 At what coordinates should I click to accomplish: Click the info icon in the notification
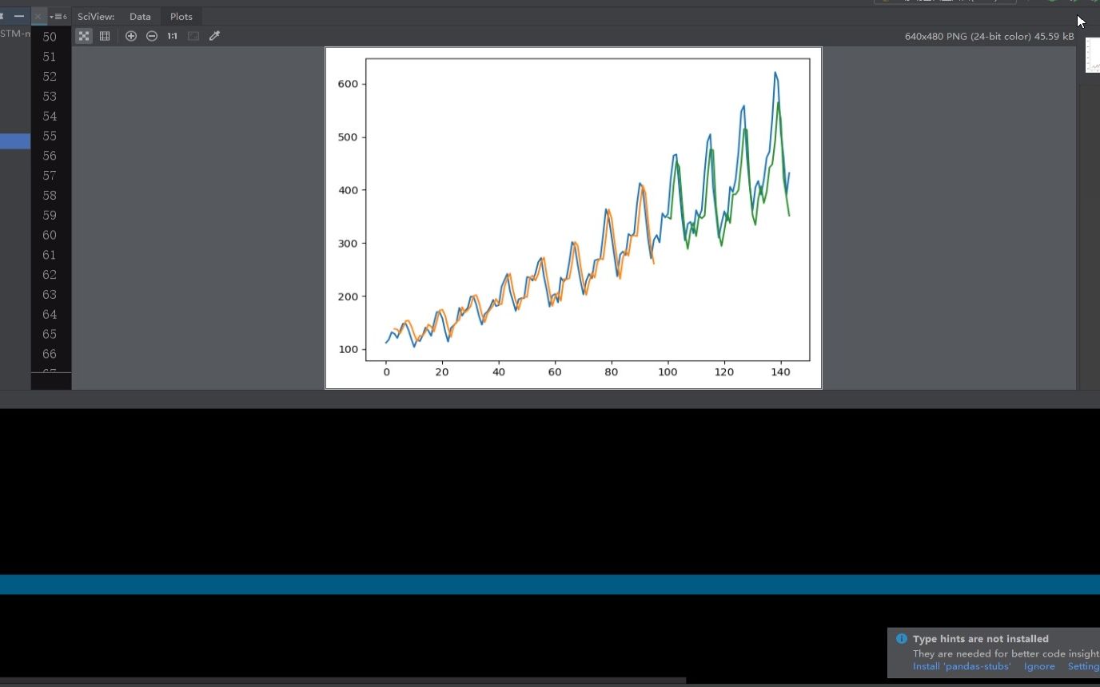pyautogui.click(x=902, y=639)
